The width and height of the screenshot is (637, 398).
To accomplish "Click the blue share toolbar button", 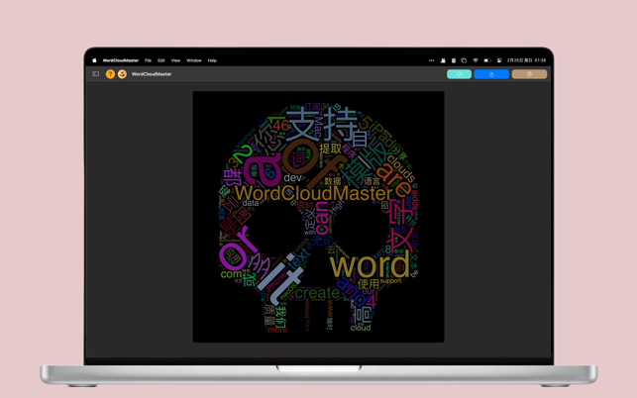I will [491, 74].
